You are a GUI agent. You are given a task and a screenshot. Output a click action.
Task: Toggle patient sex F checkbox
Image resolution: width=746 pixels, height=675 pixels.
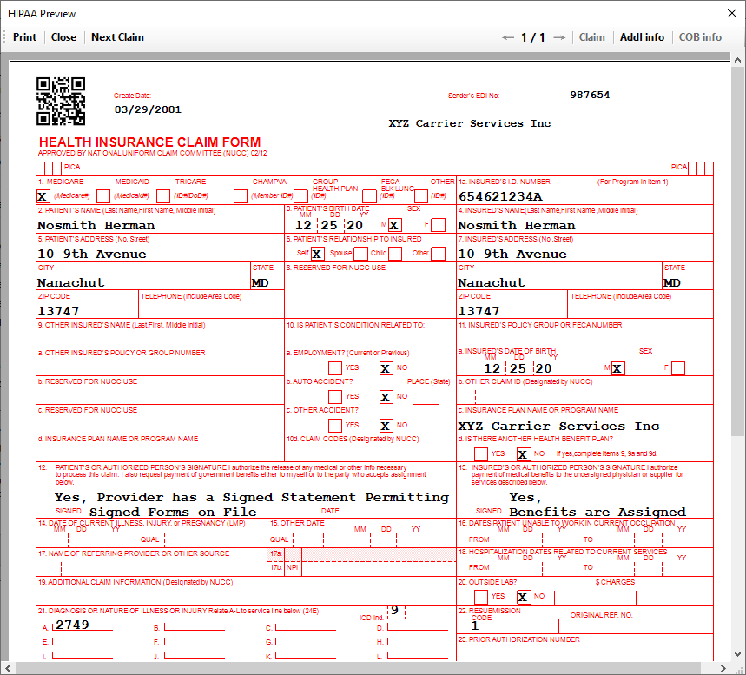(x=439, y=225)
